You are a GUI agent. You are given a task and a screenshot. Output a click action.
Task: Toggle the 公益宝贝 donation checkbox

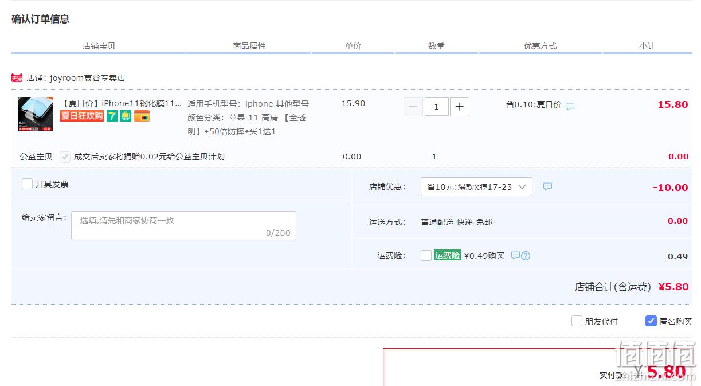click(65, 157)
